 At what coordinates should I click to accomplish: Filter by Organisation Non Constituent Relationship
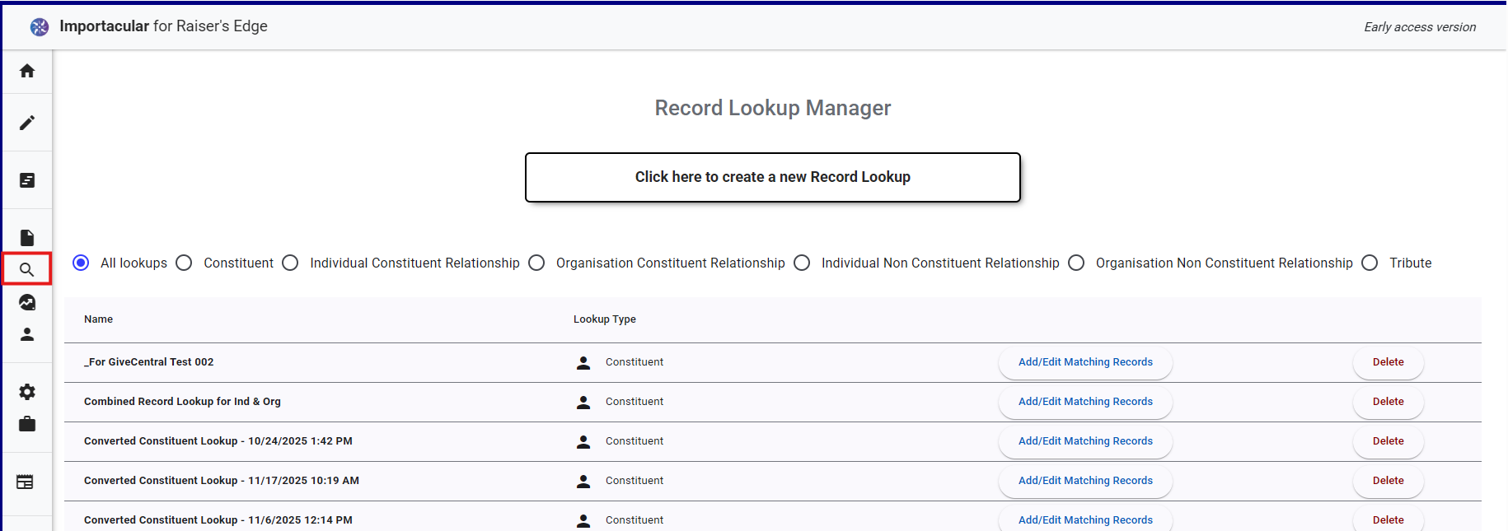tap(1076, 263)
